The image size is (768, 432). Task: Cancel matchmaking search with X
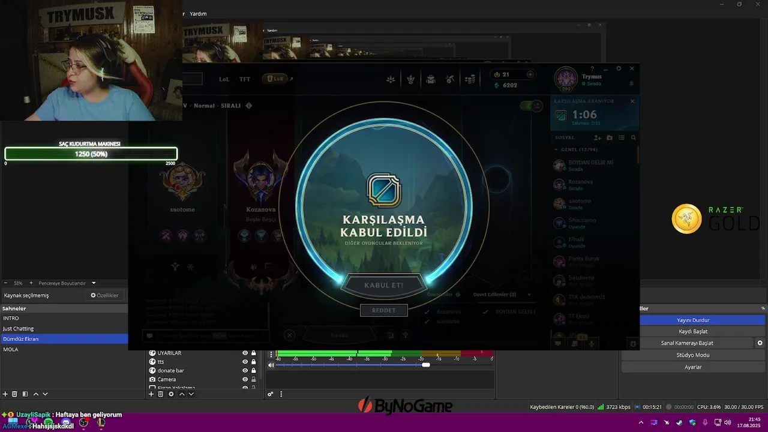pyautogui.click(x=632, y=101)
